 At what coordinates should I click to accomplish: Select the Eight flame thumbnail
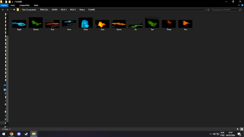(19, 24)
